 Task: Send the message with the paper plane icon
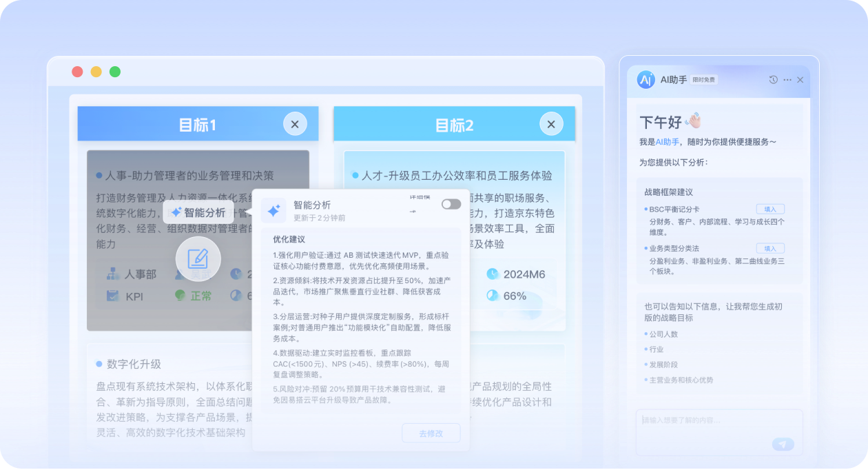[x=783, y=445]
